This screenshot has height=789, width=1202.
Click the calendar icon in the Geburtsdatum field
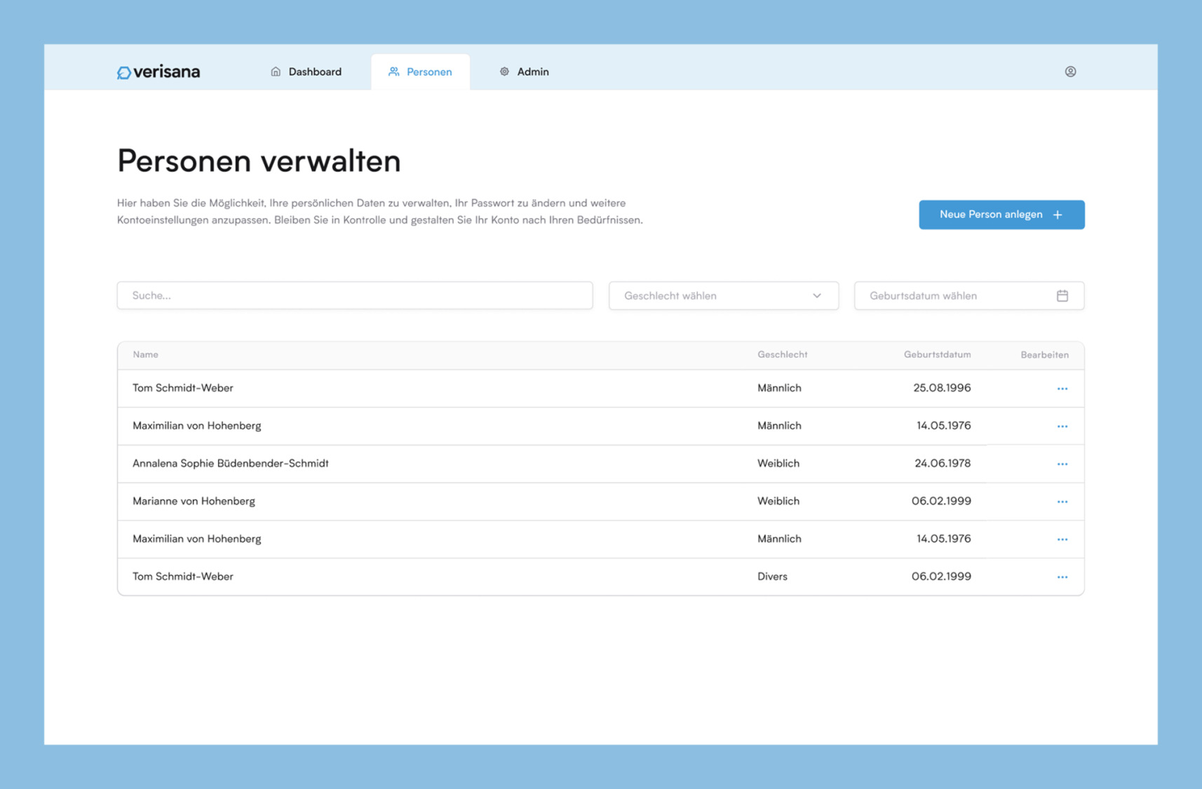click(1062, 295)
